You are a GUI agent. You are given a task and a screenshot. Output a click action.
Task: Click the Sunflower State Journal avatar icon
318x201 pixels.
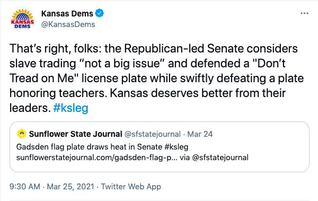coord(22,134)
